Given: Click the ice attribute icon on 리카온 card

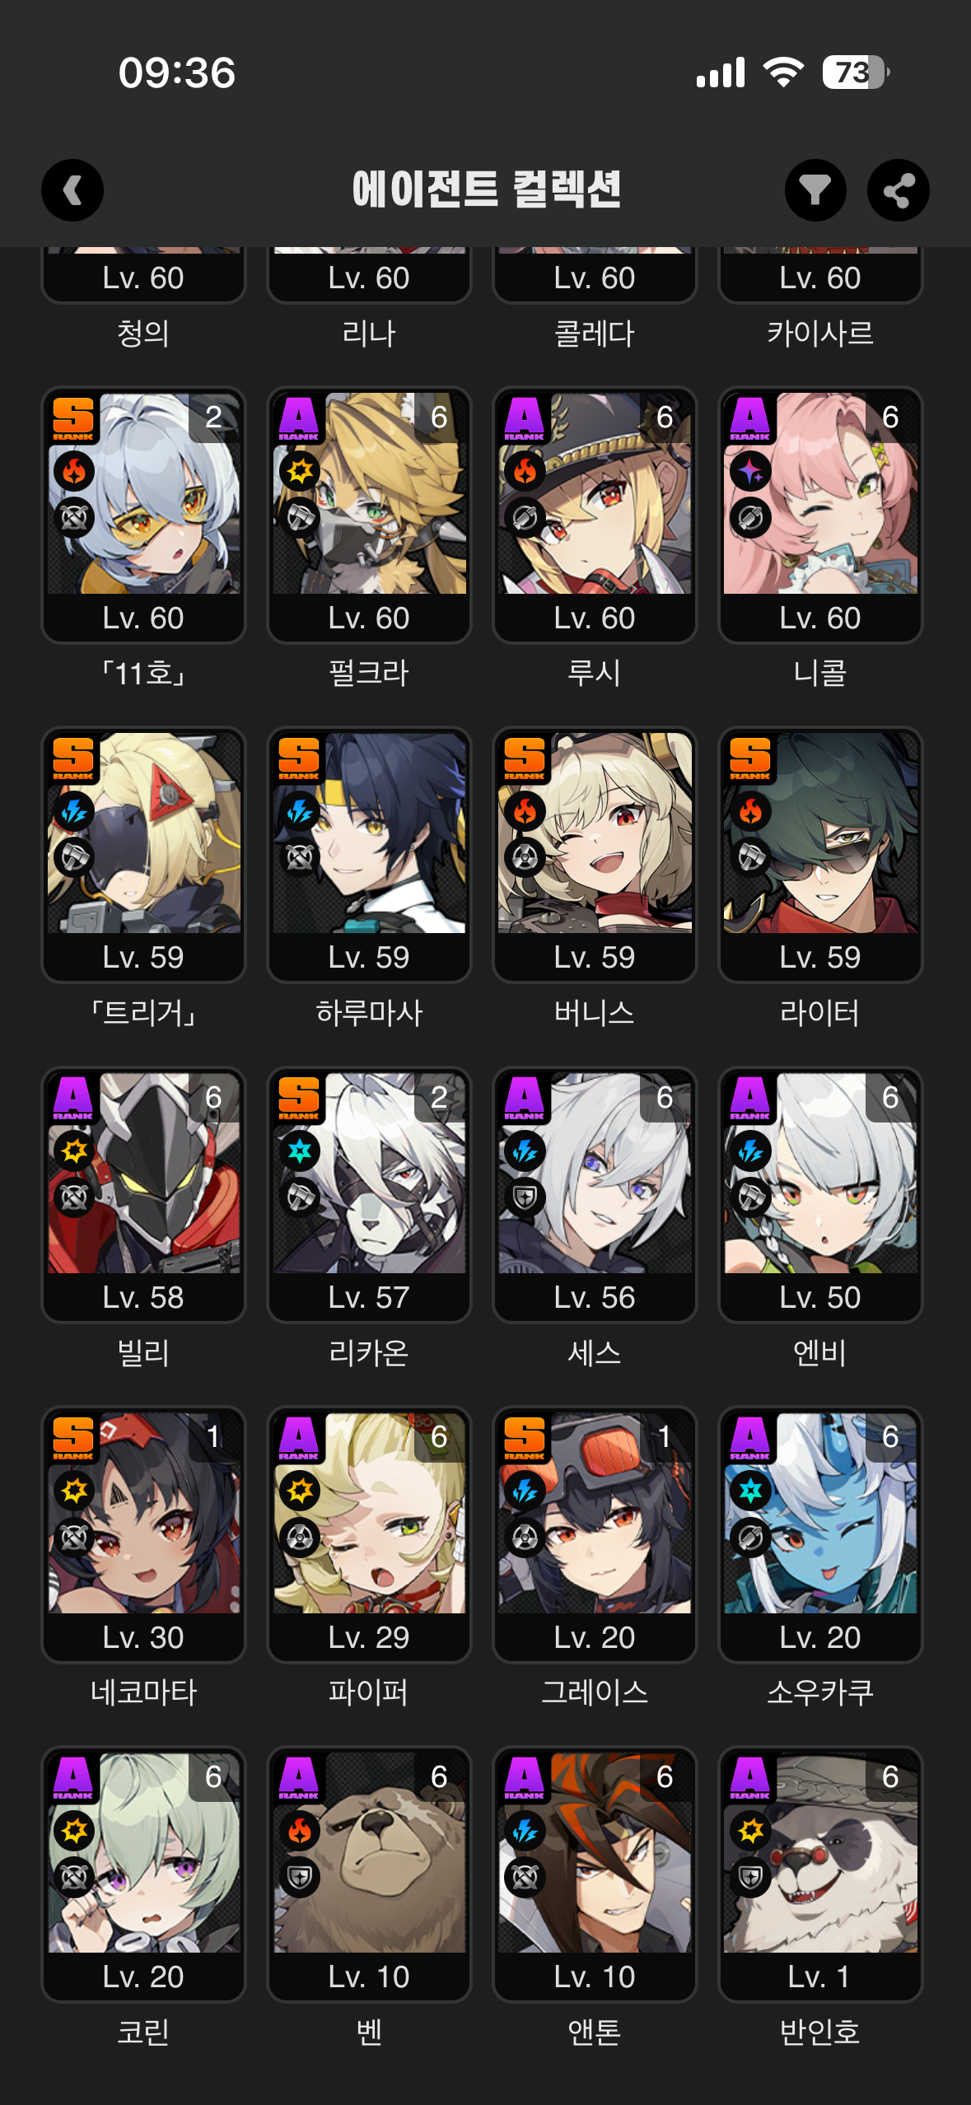Looking at the screenshot, I should [300, 1151].
